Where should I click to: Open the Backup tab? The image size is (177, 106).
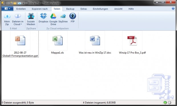[x=70, y=9]
